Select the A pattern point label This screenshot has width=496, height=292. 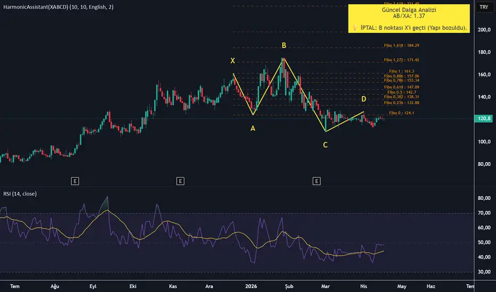[253, 128]
